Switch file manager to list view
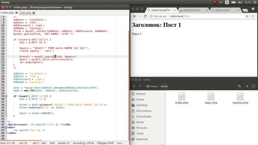 [x=247, y=86]
